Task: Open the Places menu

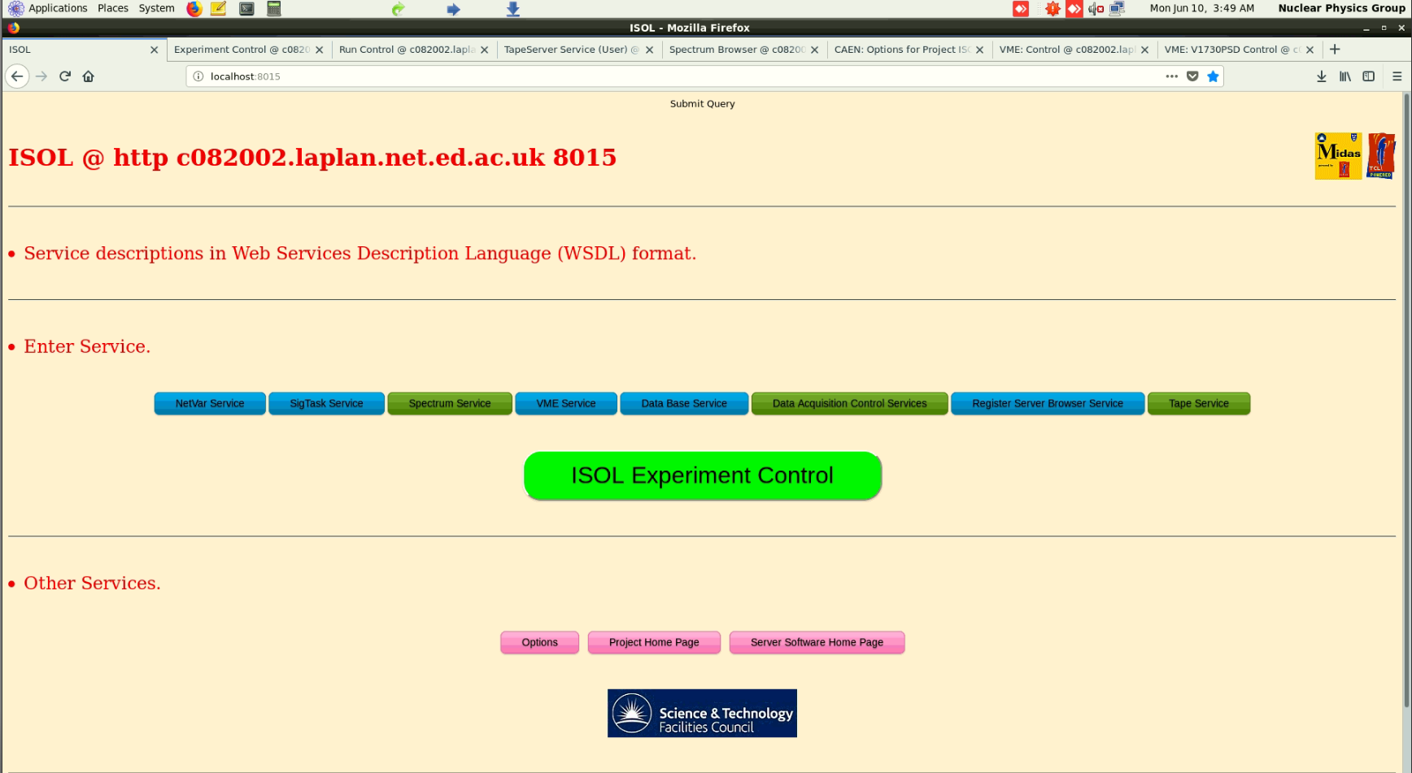Action: point(113,8)
